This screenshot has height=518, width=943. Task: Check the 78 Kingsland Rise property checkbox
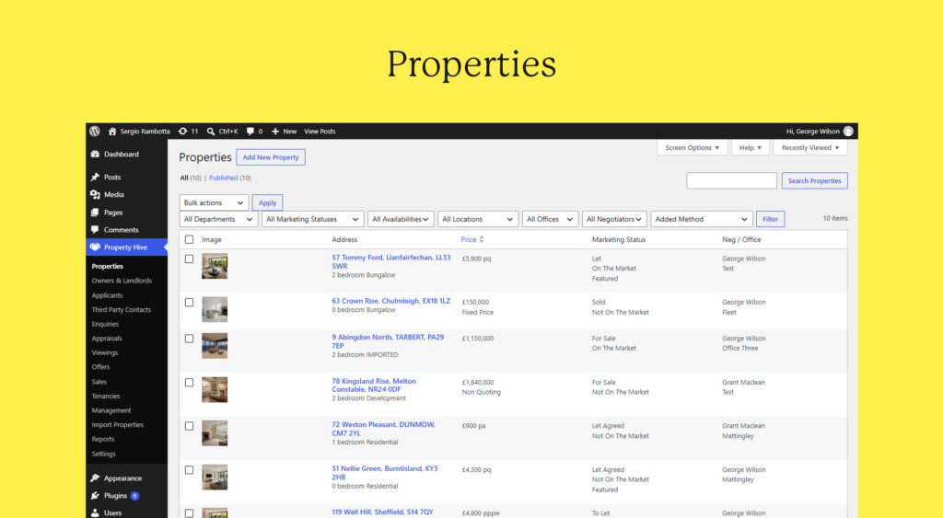coord(190,383)
